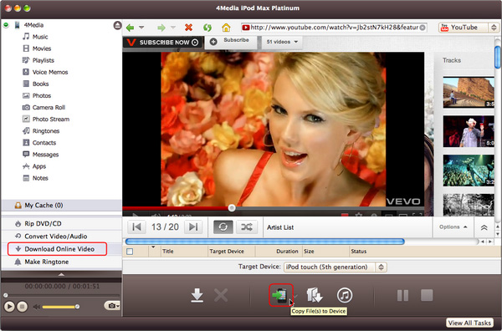Expand the 51 videos dropdown
Screen dimensions: 502x331
(x=282, y=42)
